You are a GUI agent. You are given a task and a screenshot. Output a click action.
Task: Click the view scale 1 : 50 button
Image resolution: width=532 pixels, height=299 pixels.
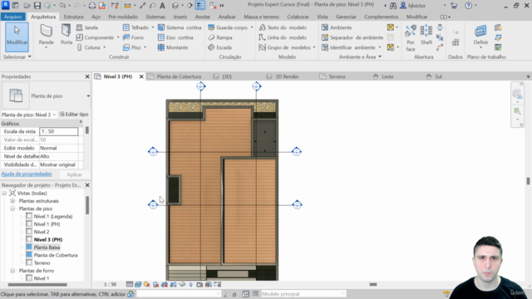[x=110, y=284]
